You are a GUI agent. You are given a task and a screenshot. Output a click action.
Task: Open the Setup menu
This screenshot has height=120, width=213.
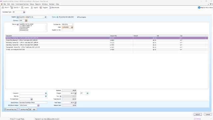(32, 4)
